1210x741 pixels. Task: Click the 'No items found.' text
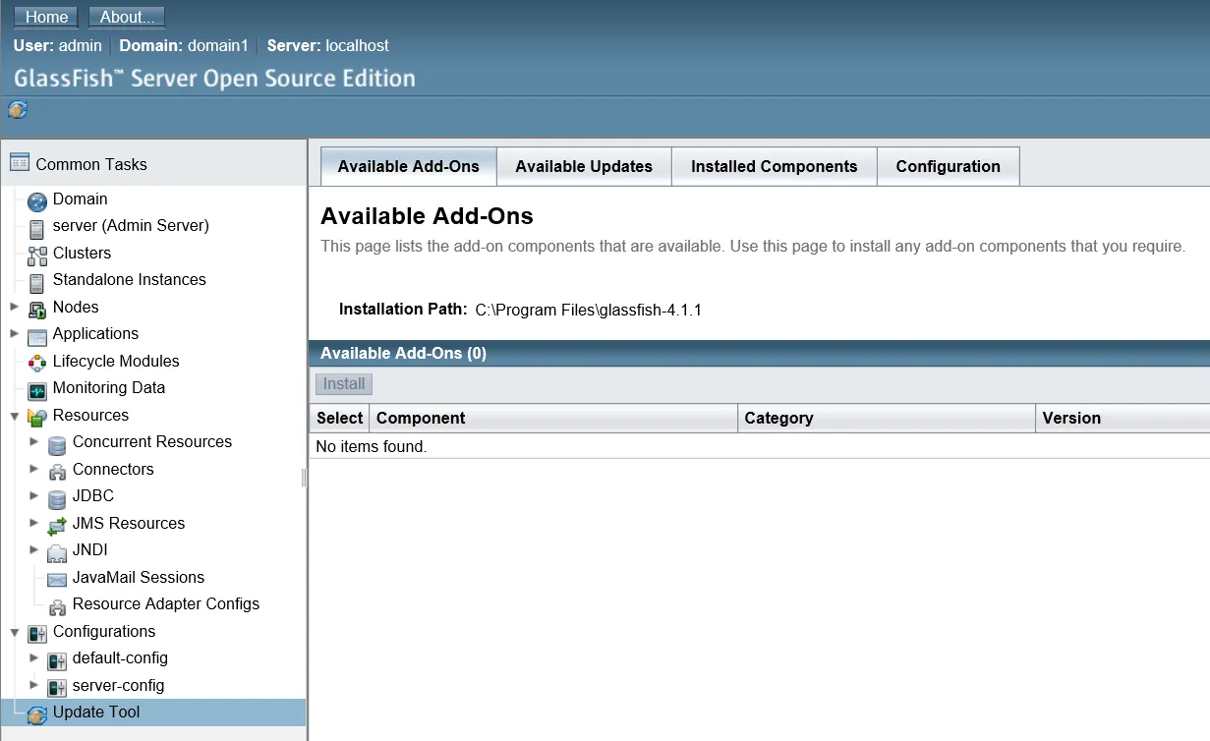372,446
